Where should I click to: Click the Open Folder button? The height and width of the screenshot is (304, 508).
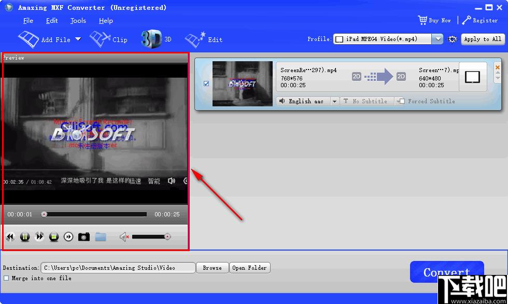click(x=249, y=268)
